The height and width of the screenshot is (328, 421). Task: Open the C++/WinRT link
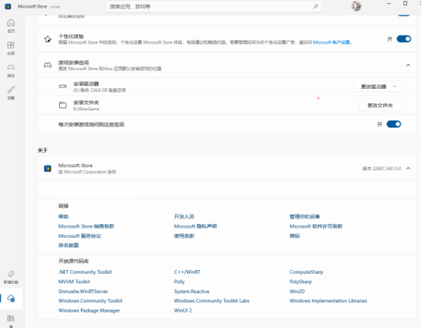coord(187,272)
